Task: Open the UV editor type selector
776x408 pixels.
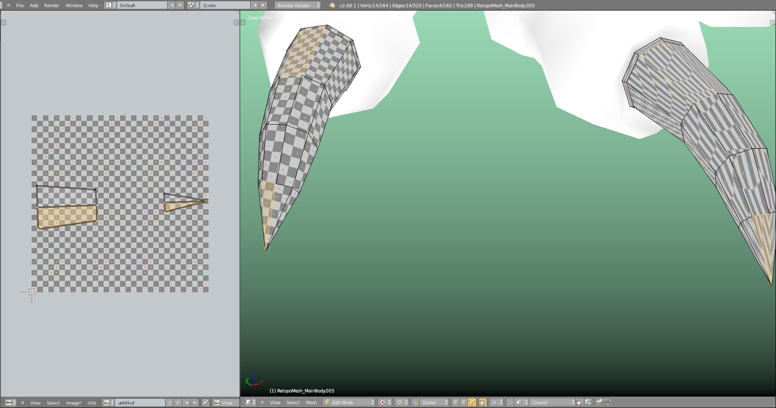Action: point(11,403)
